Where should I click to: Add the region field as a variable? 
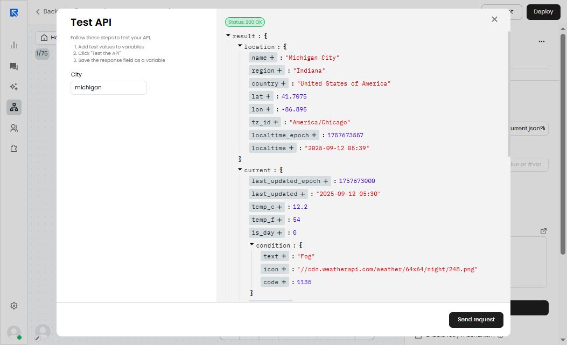pos(279,71)
